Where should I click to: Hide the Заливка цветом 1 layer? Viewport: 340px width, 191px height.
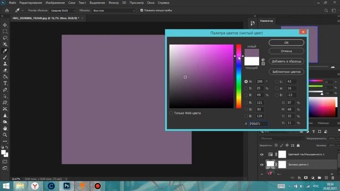coord(262,164)
